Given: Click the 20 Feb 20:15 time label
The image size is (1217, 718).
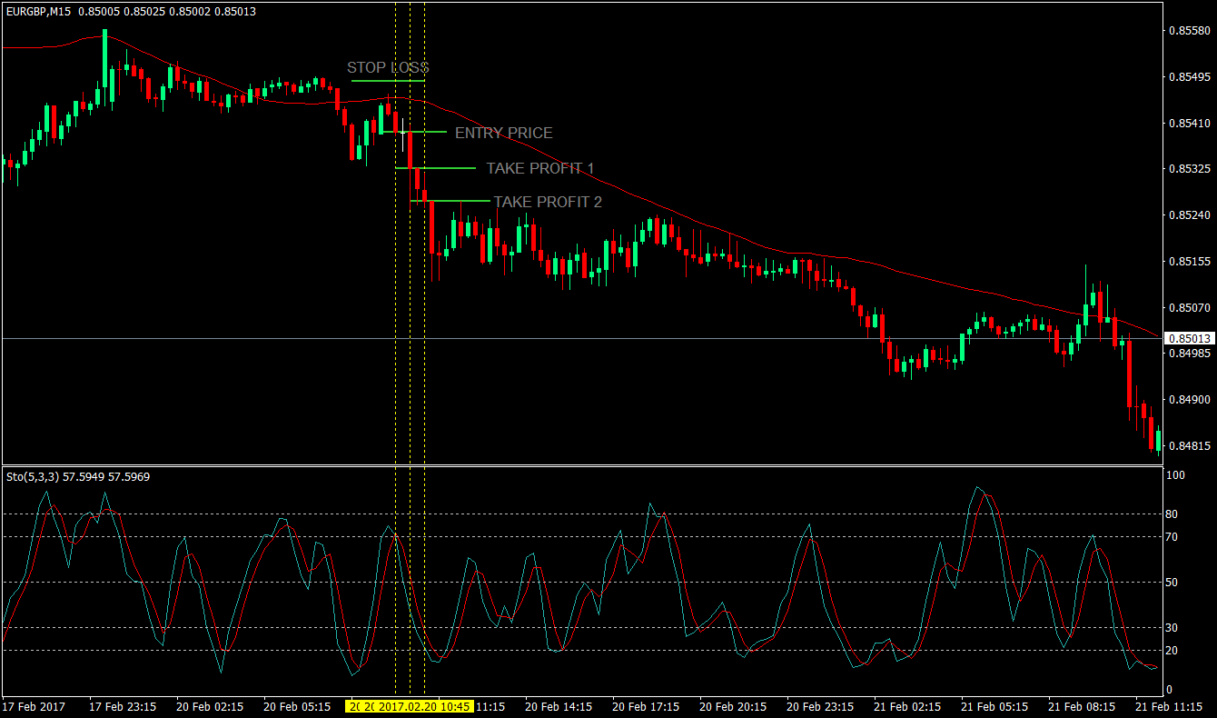Looking at the screenshot, I should (733, 706).
